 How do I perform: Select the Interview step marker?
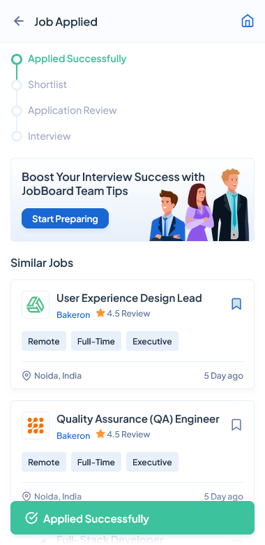(x=17, y=136)
